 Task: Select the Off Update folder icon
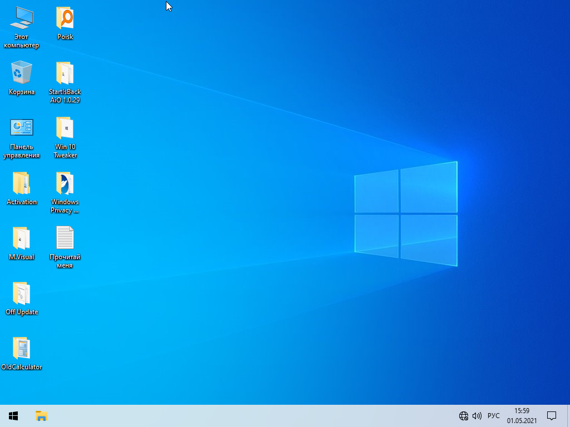click(21, 294)
